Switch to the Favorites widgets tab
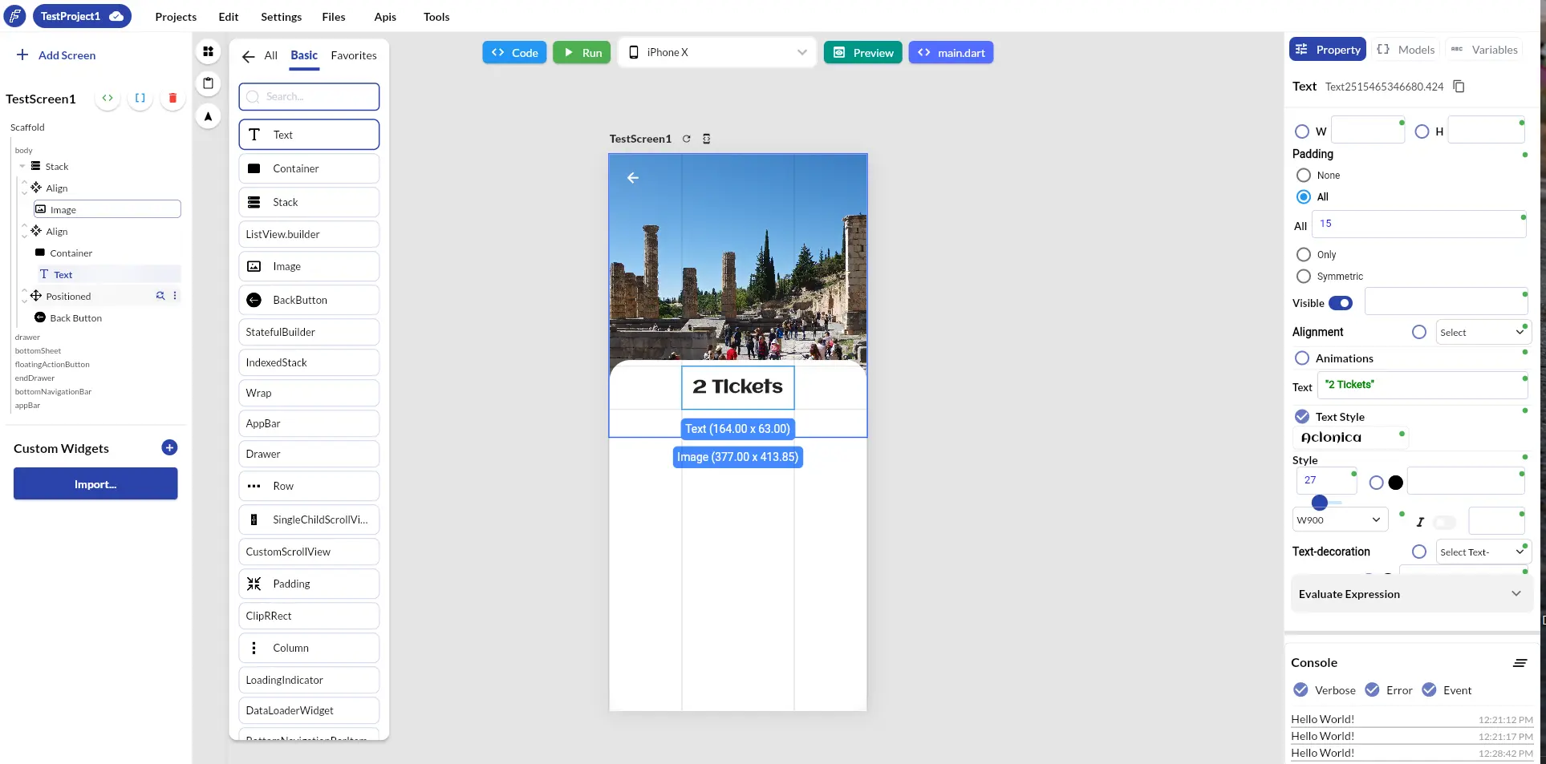 [354, 55]
